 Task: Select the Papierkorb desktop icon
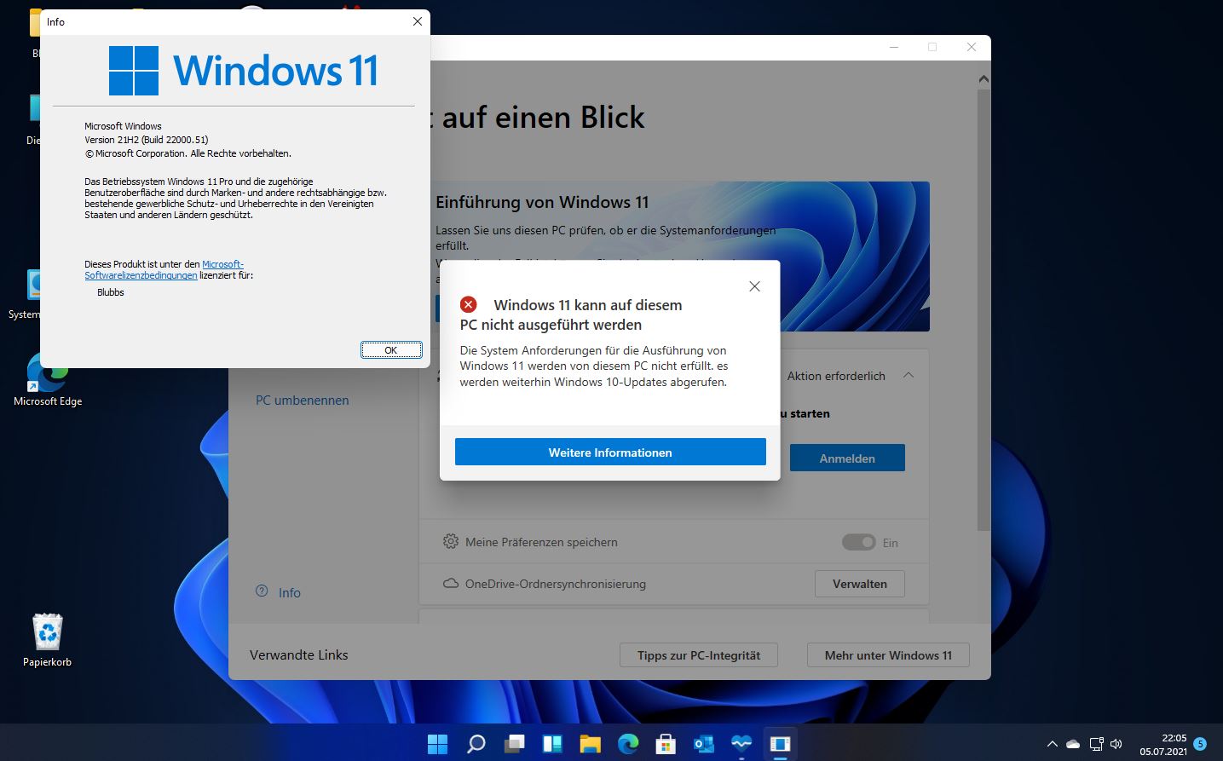[x=47, y=639]
